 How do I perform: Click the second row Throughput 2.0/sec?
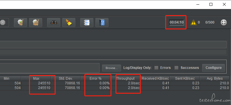(134, 88)
